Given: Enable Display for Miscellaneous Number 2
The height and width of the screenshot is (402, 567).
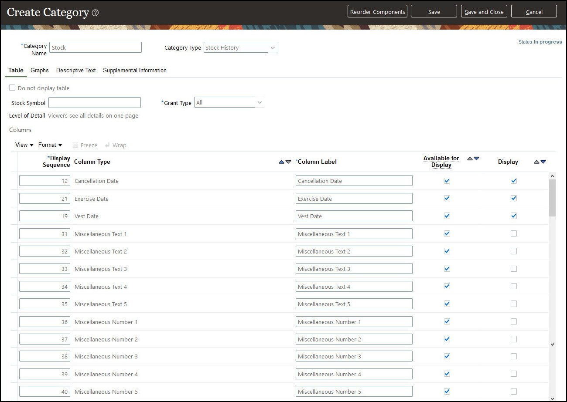Looking at the screenshot, I should point(514,339).
